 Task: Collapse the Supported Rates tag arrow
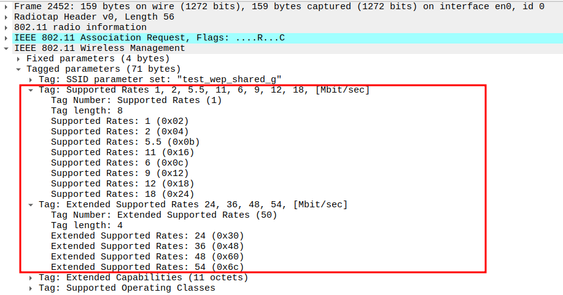tap(31, 90)
